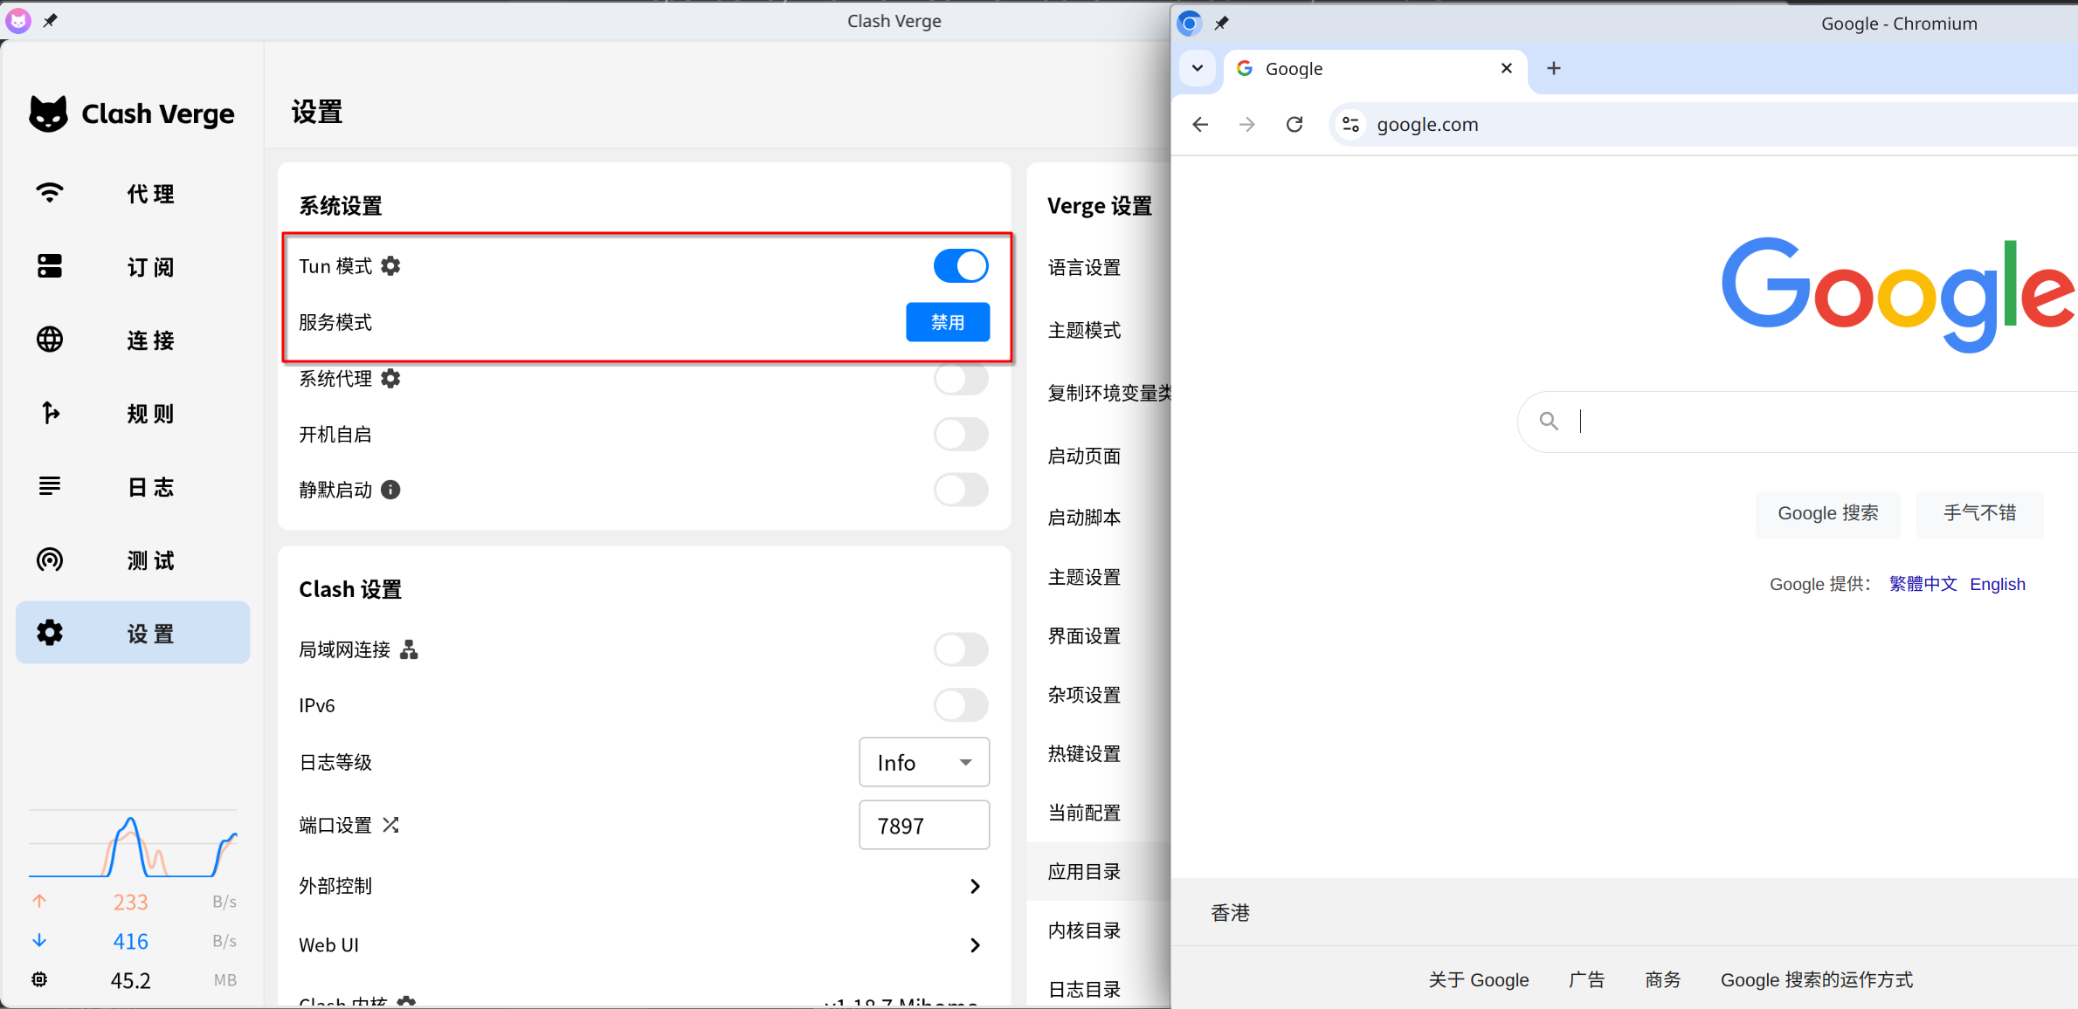The image size is (2078, 1009).
Task: Enable the 开机自启 switch
Action: point(961,434)
